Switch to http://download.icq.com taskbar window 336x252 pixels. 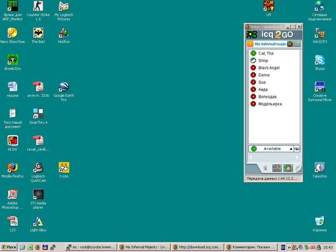[197, 247]
